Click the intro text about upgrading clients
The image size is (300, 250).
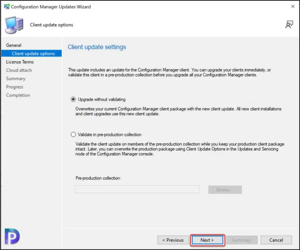[x=170, y=72]
